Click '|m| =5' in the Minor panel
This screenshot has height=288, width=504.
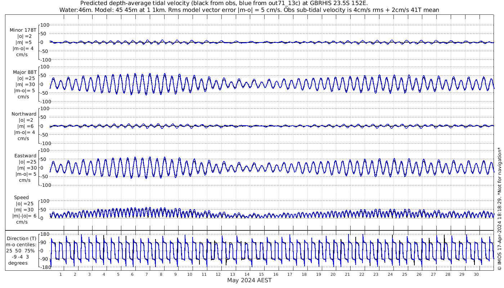24,42
